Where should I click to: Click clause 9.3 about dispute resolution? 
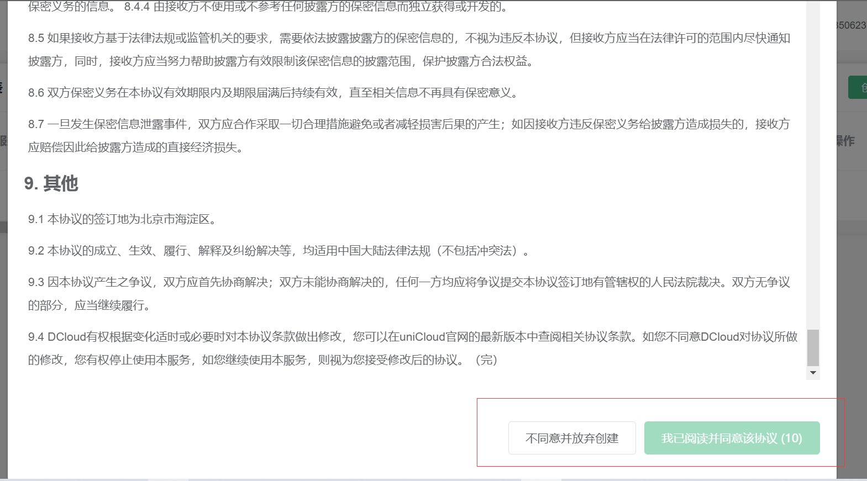409,282
